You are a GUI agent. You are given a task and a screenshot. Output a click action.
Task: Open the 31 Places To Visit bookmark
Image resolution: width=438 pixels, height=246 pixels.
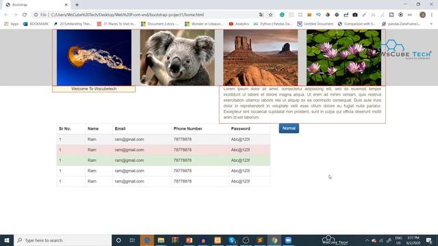click(x=116, y=24)
